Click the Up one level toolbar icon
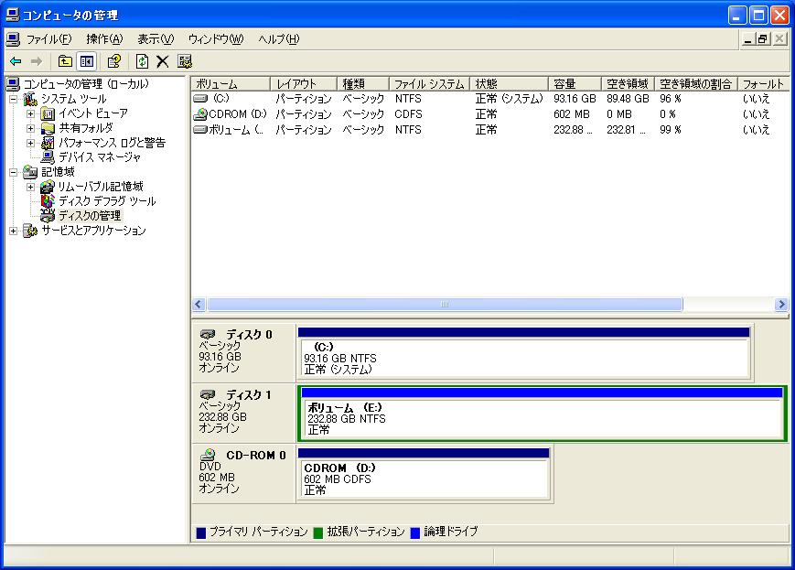The image size is (795, 570). click(65, 61)
